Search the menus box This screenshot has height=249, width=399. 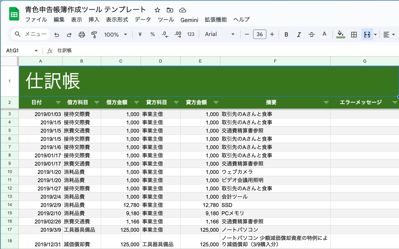pyautogui.click(x=30, y=34)
